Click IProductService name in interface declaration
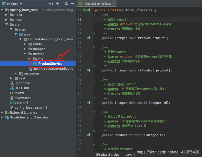Image resolution: width=202 pixels, height=157 pixels. click(x=139, y=10)
